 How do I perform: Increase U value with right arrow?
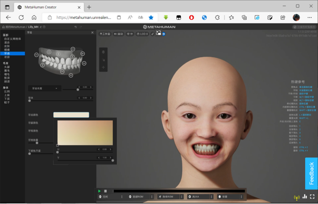point(110,149)
